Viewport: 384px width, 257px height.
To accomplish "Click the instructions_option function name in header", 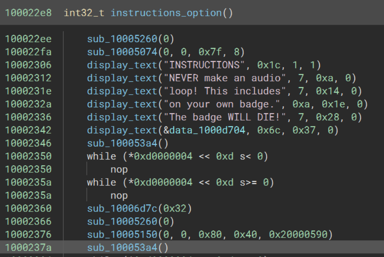I will click(166, 13).
